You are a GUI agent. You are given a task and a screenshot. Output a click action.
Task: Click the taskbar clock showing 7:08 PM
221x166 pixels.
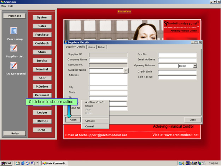tap(213, 163)
